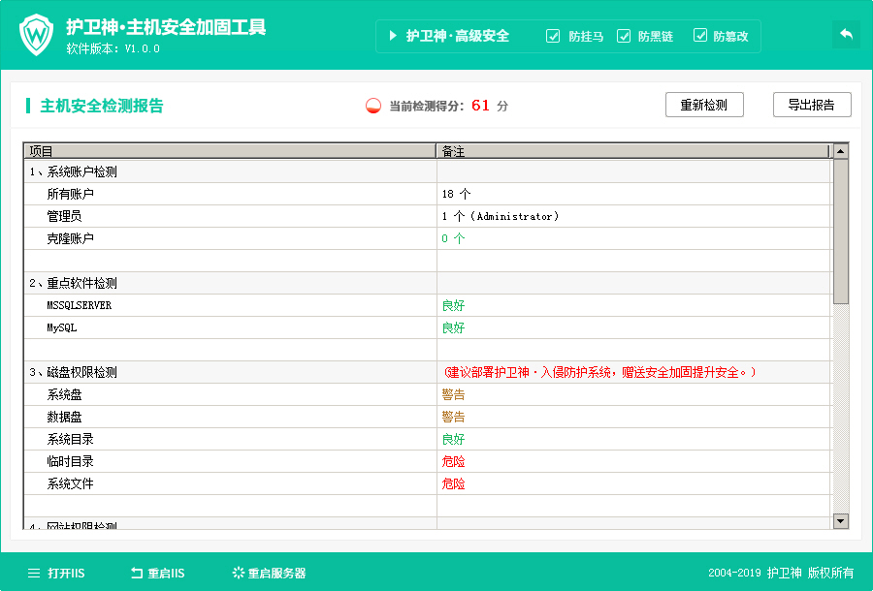Click the score value 61
The width and height of the screenshot is (873, 591).
tap(480, 105)
